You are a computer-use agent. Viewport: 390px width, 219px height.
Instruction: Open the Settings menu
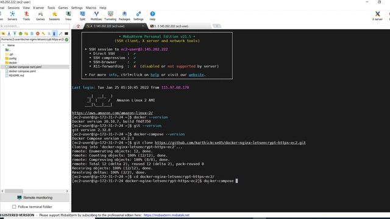tap(77, 8)
